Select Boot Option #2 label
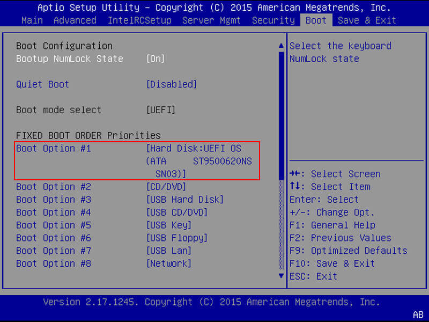 point(53,187)
